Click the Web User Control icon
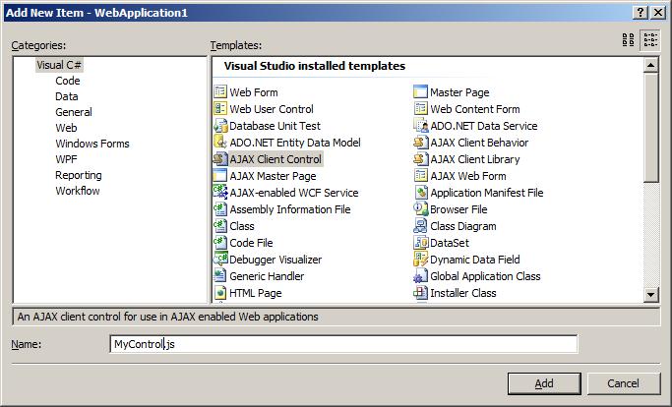Viewport: 672px width, 407px height. [x=220, y=109]
